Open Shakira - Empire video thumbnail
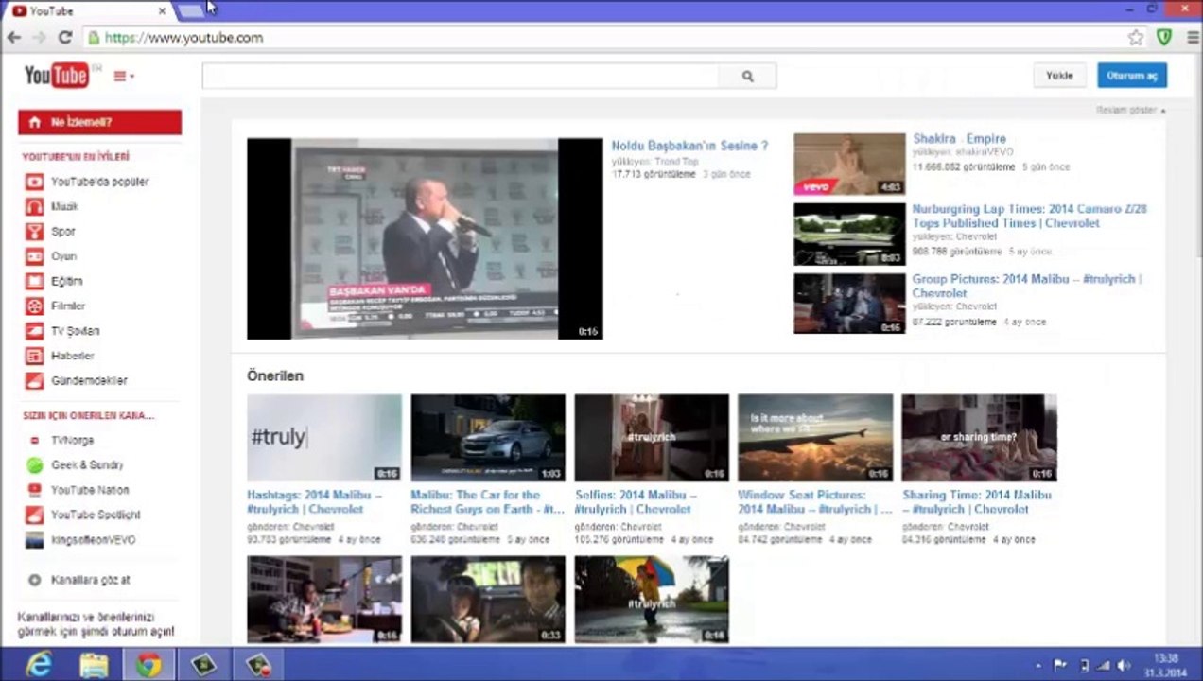The height and width of the screenshot is (681, 1203). (x=849, y=164)
